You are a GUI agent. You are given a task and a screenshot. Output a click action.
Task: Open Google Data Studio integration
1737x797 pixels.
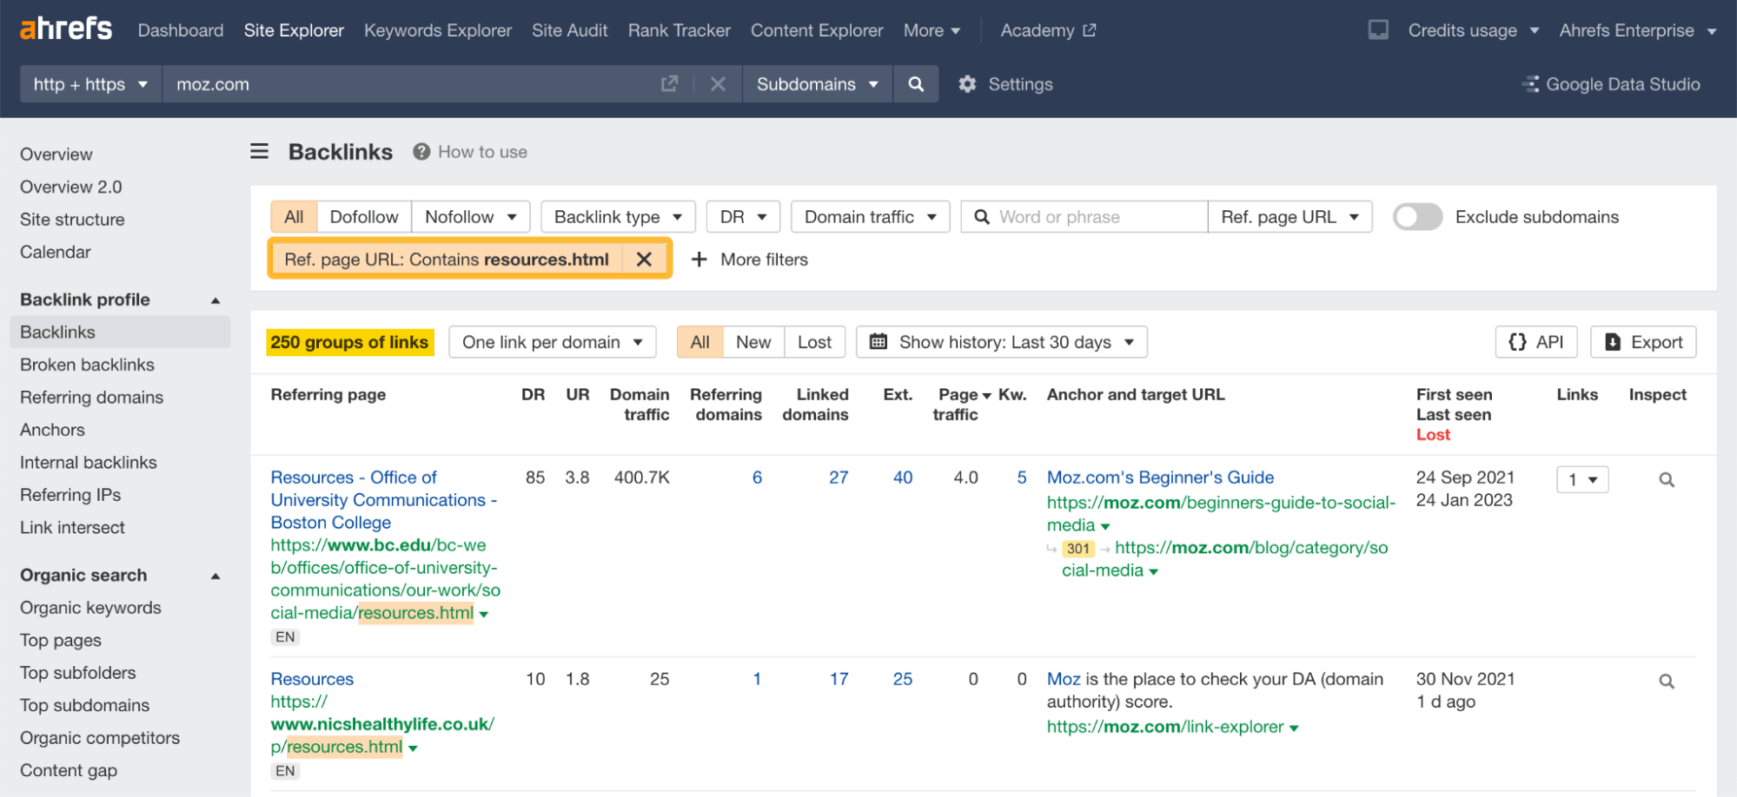1612,83
